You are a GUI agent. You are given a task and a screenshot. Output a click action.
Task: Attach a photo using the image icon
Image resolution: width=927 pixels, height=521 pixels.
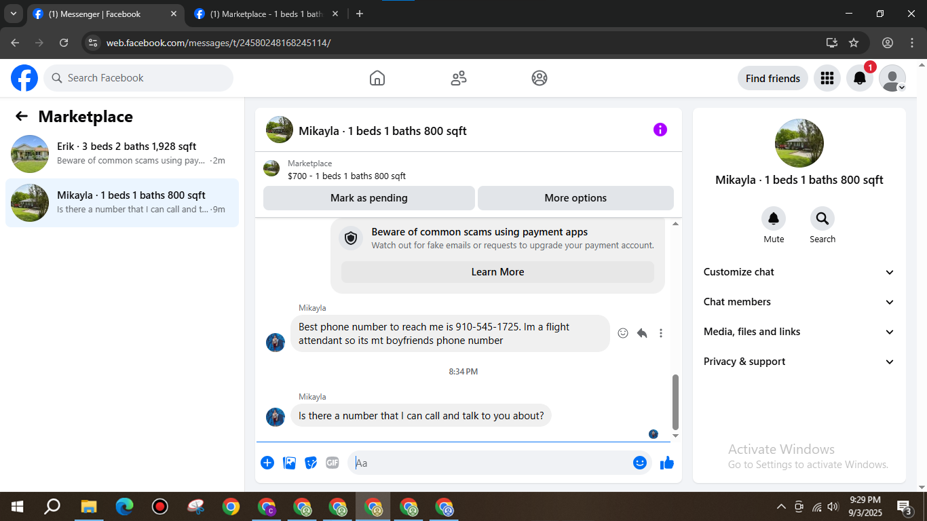click(289, 463)
